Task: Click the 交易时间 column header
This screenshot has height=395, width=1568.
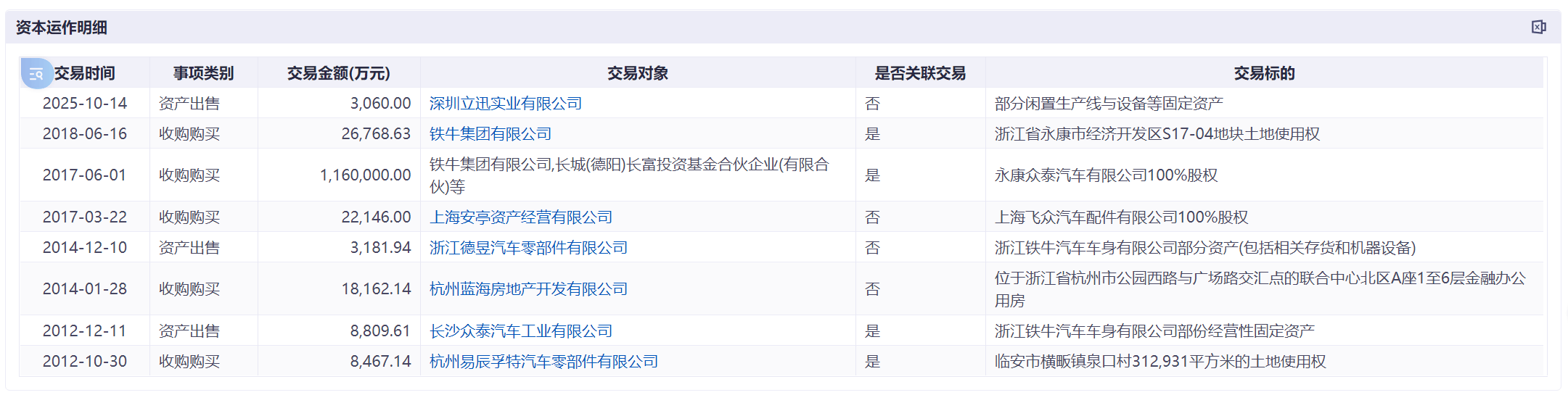Action: point(85,73)
